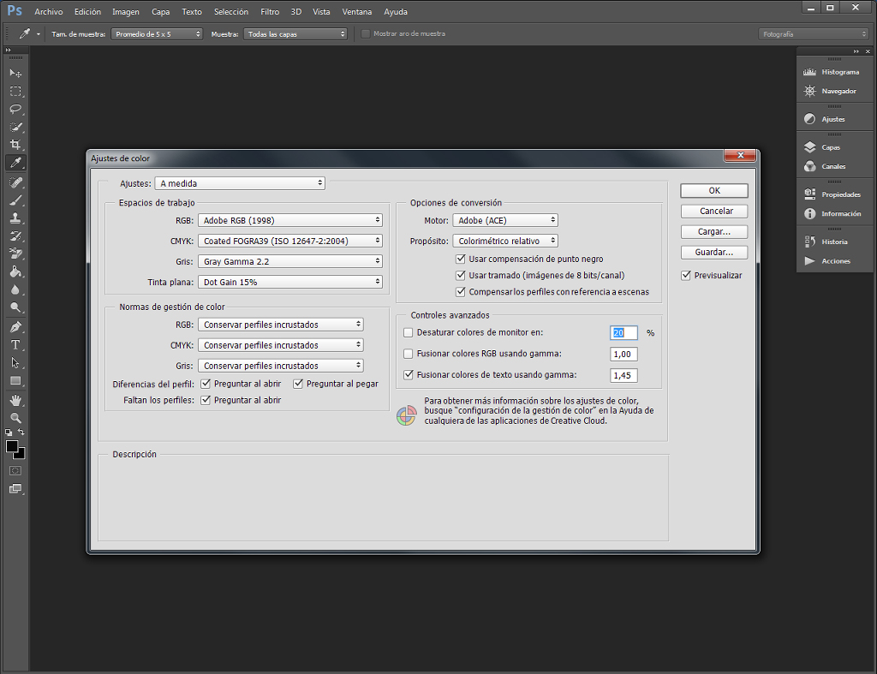Select the Move tool

15,74
